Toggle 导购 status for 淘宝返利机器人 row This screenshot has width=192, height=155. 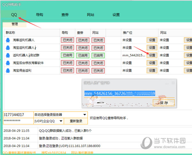click(x=68, y=48)
